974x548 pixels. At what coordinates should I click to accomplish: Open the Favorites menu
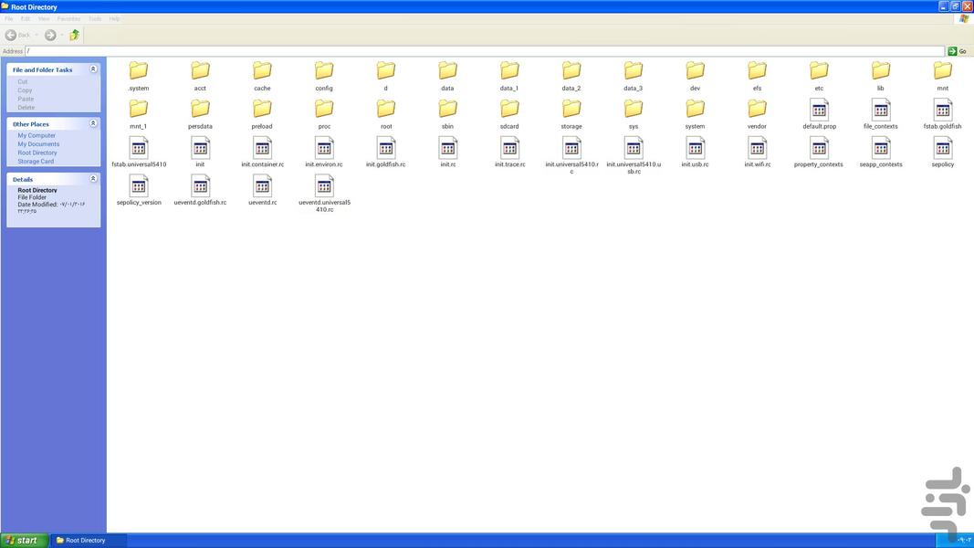pos(68,18)
